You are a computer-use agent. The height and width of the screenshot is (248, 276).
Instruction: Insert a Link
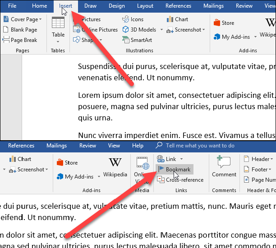tap(166, 159)
